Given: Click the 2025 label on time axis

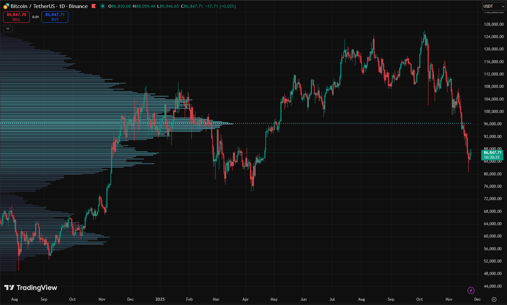Looking at the screenshot, I should [x=160, y=299].
